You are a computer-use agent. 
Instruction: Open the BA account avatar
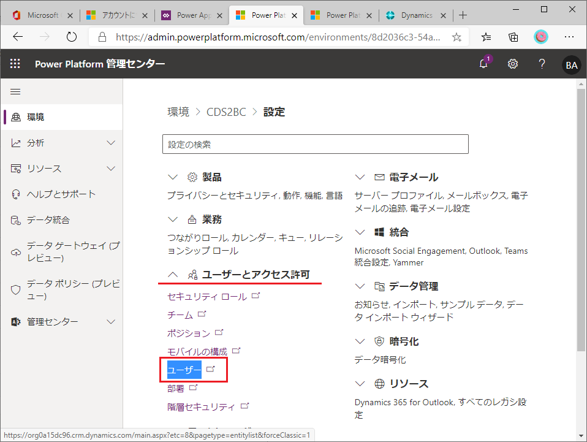(x=571, y=65)
